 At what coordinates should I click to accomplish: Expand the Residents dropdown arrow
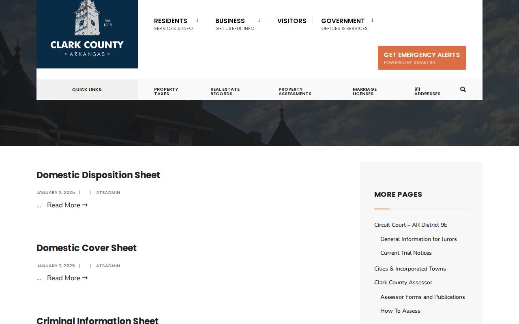tap(197, 20)
